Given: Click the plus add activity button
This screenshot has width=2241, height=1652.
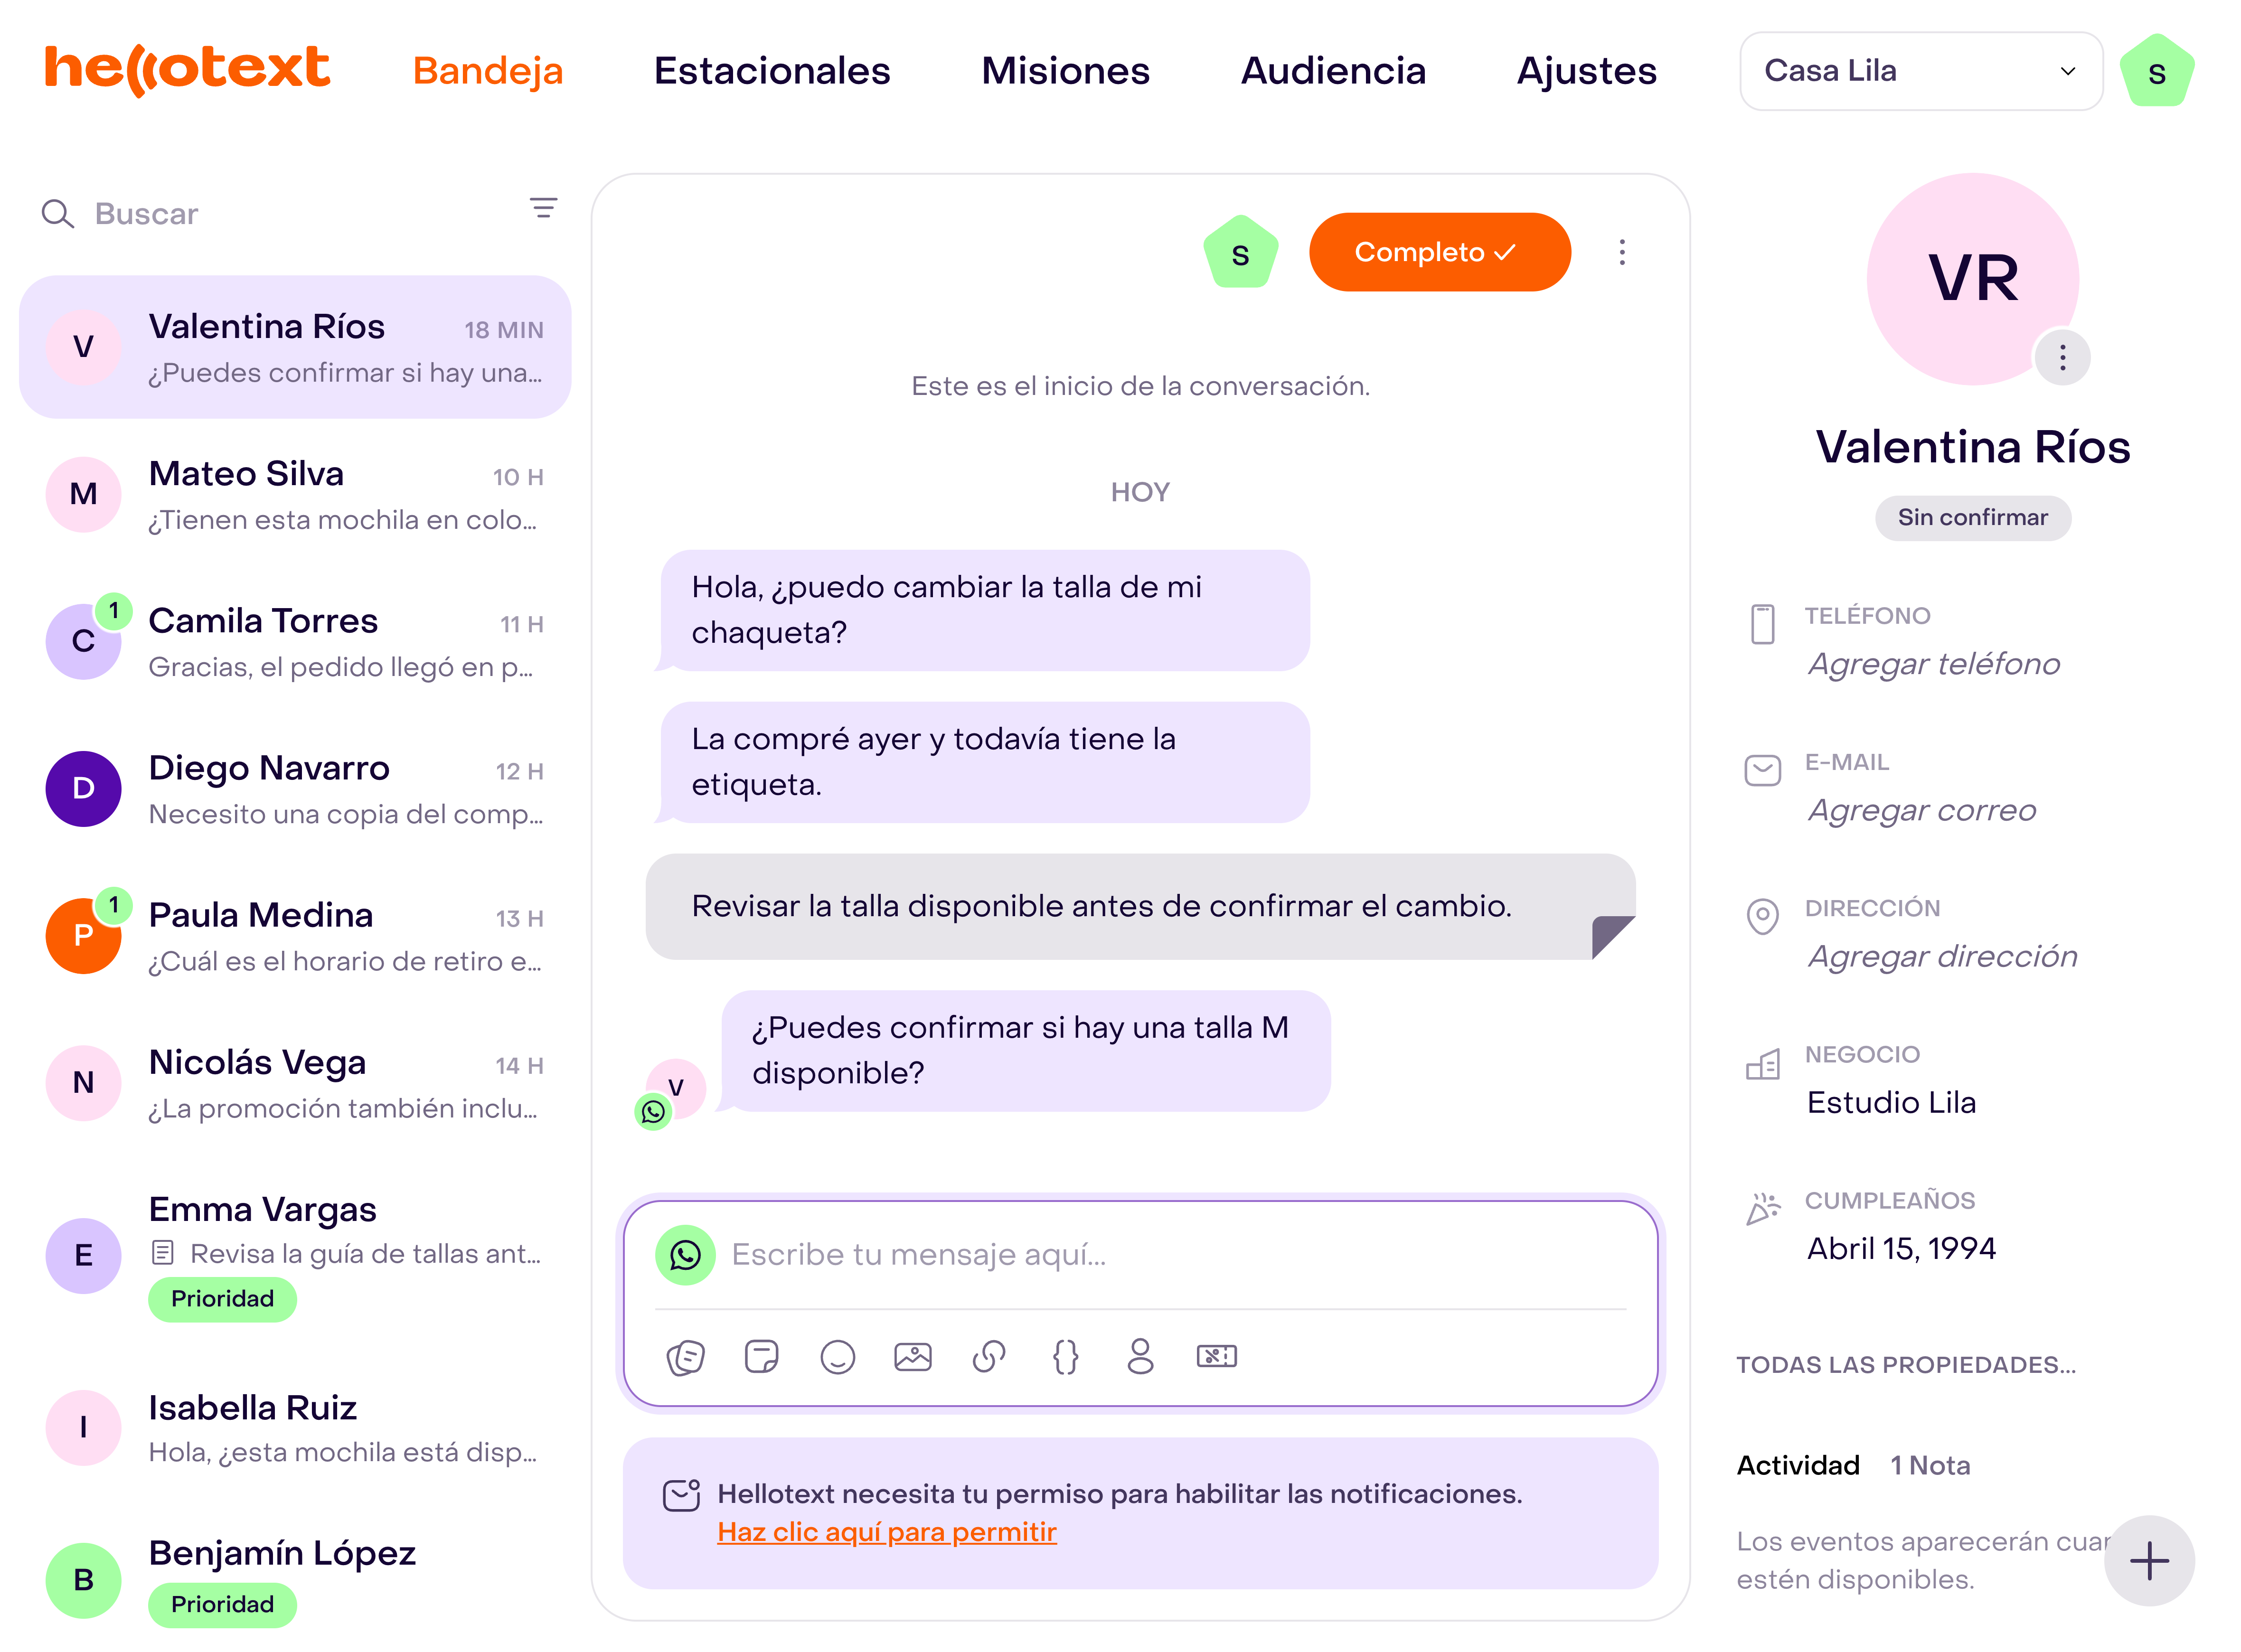Looking at the screenshot, I should click(x=2150, y=1561).
